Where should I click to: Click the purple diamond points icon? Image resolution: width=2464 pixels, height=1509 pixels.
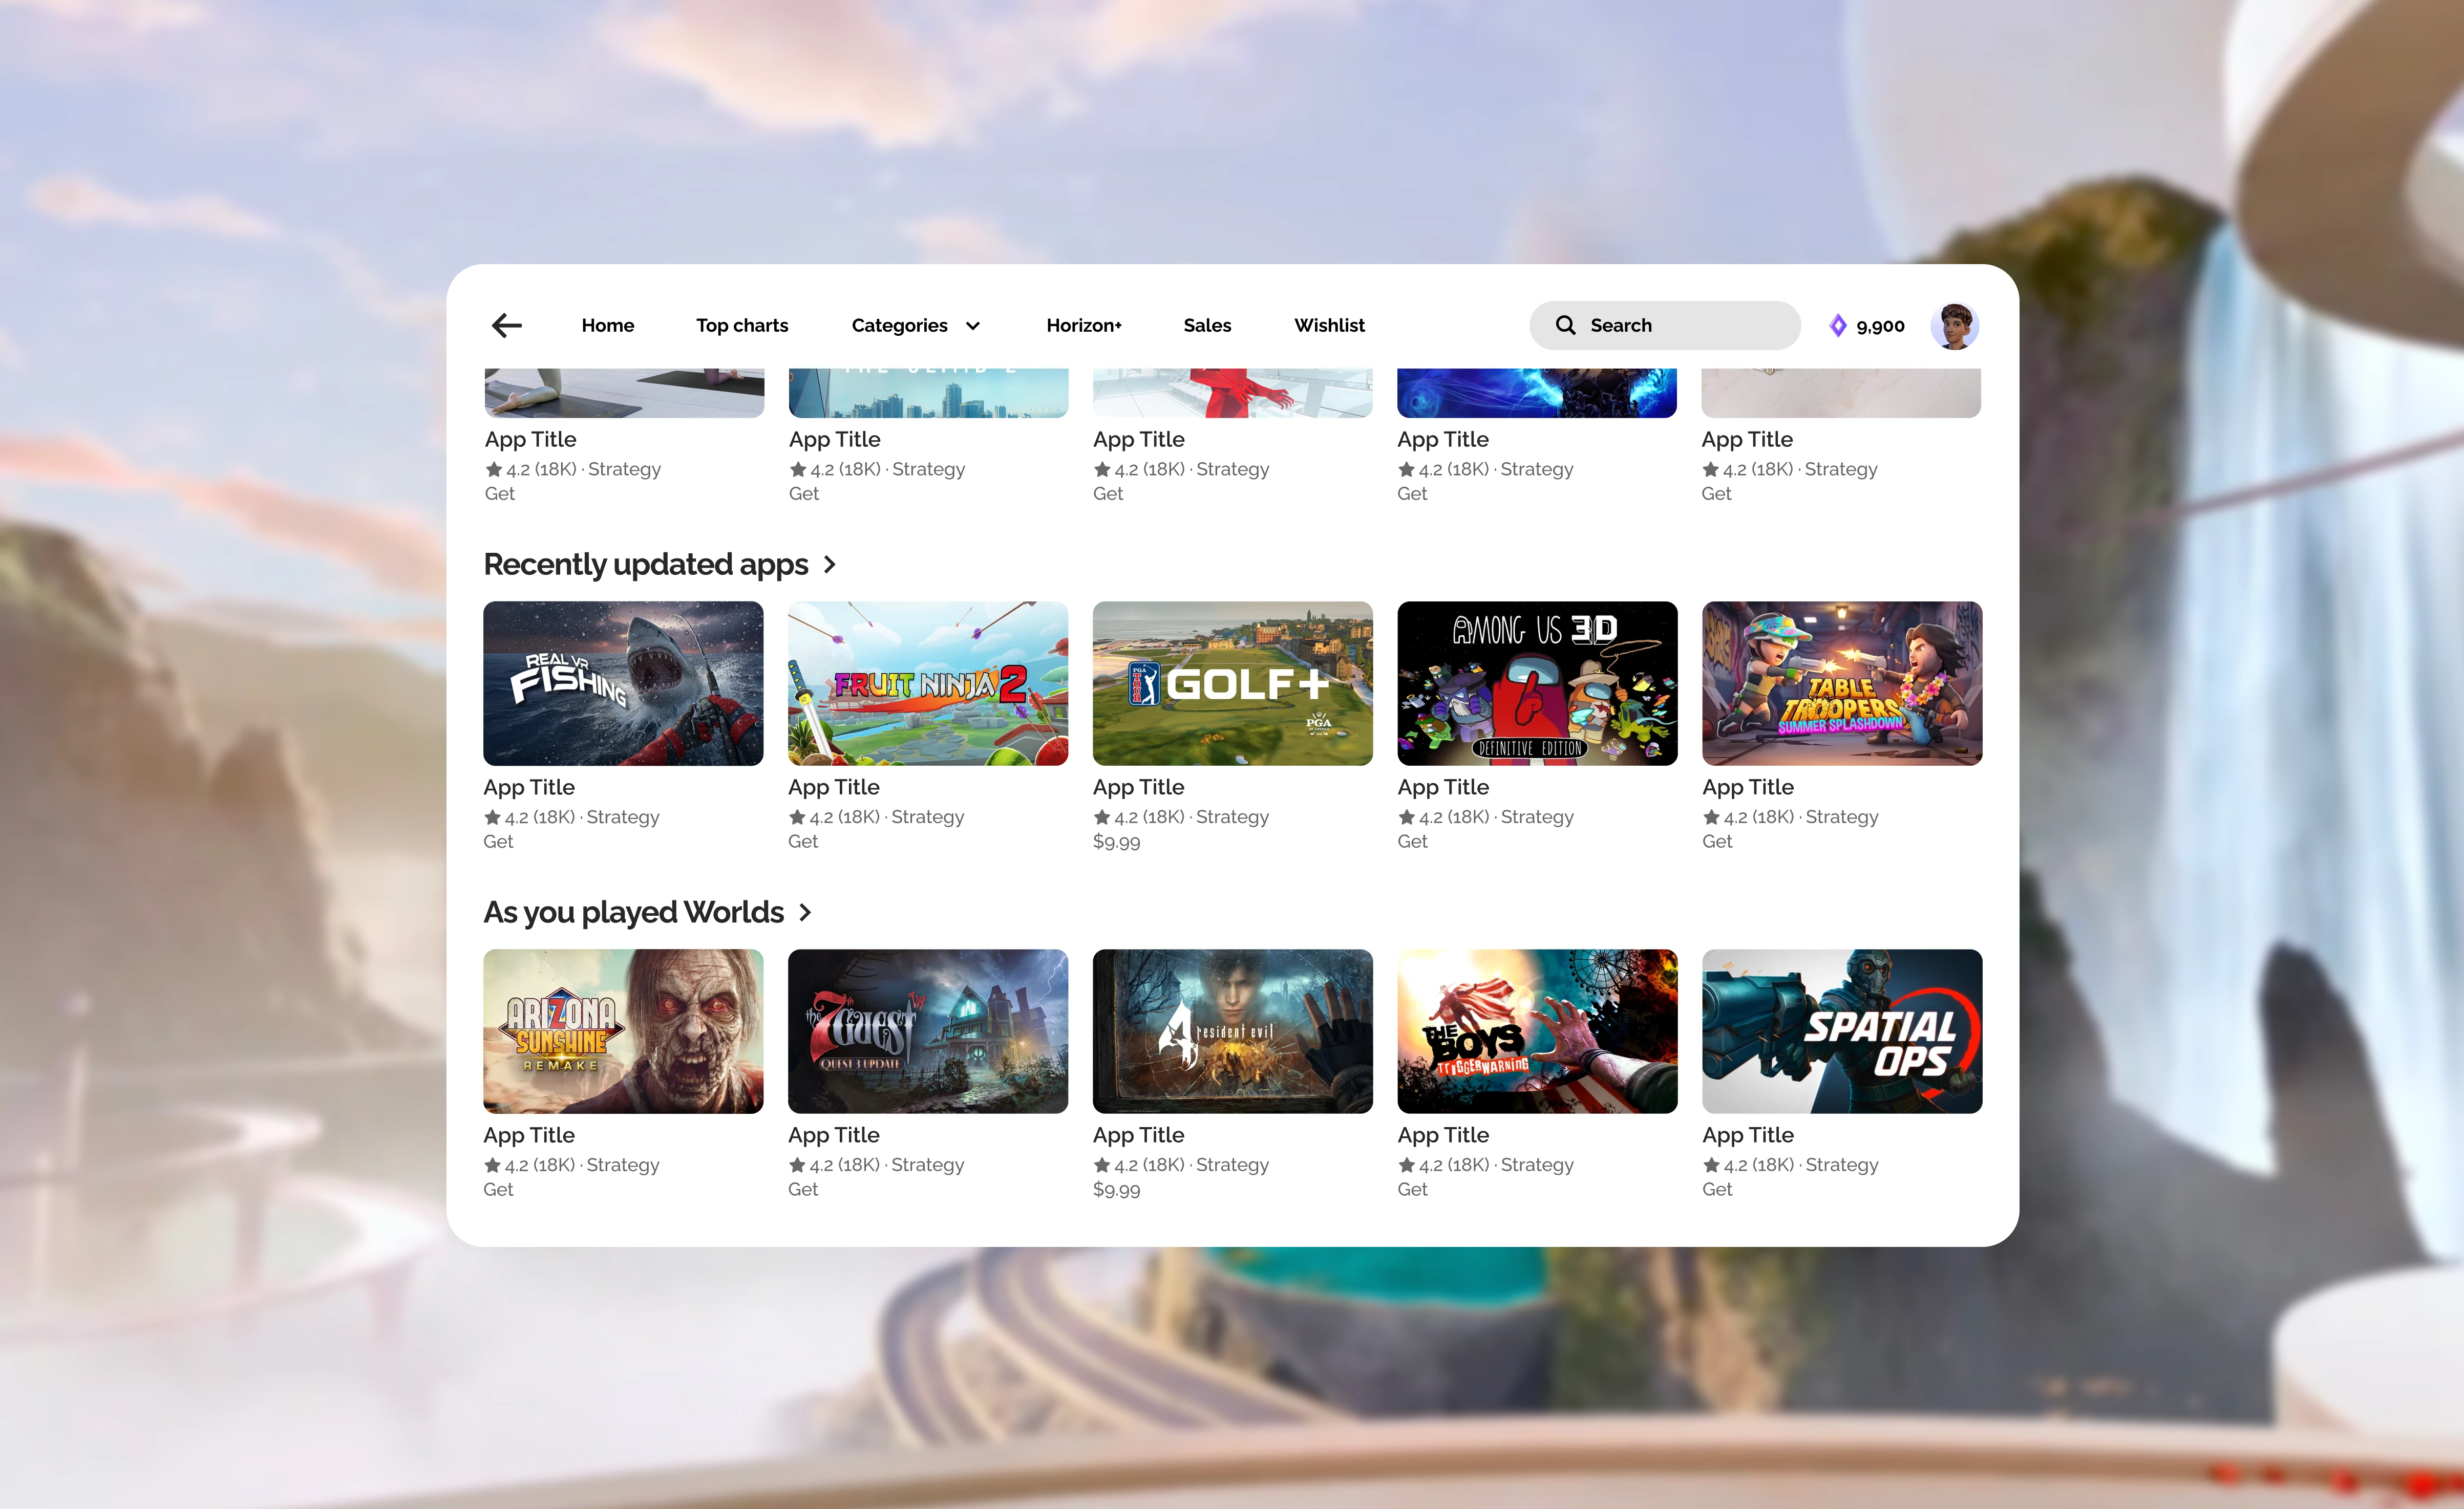click(x=1837, y=325)
